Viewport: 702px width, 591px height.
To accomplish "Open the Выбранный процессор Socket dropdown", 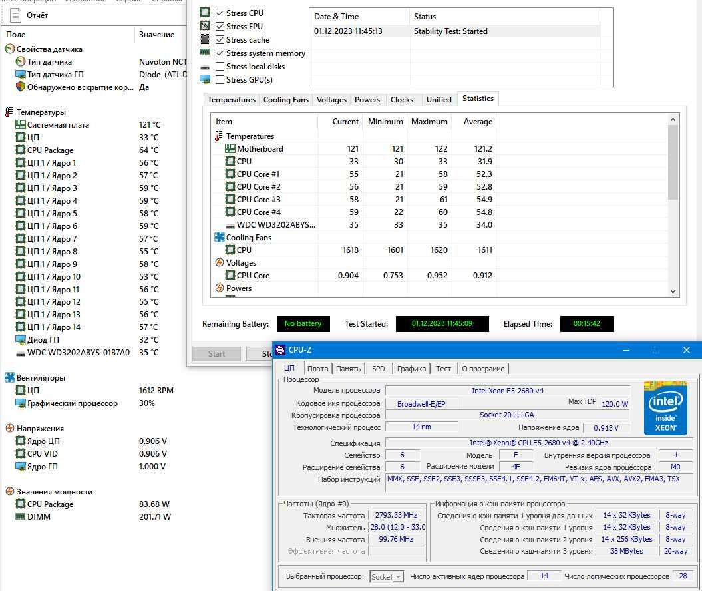I will point(387,576).
